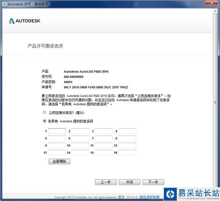The width and height of the screenshot is (220, 201).
Task: Click activation code field 5
Action: tap(57, 138)
